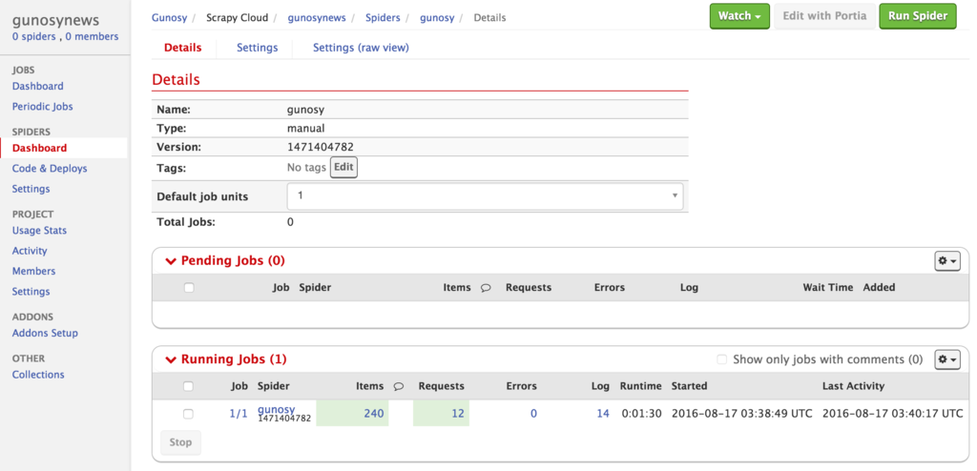This screenshot has width=977, height=471.
Task: Click the Run Spider button
Action: tap(917, 16)
